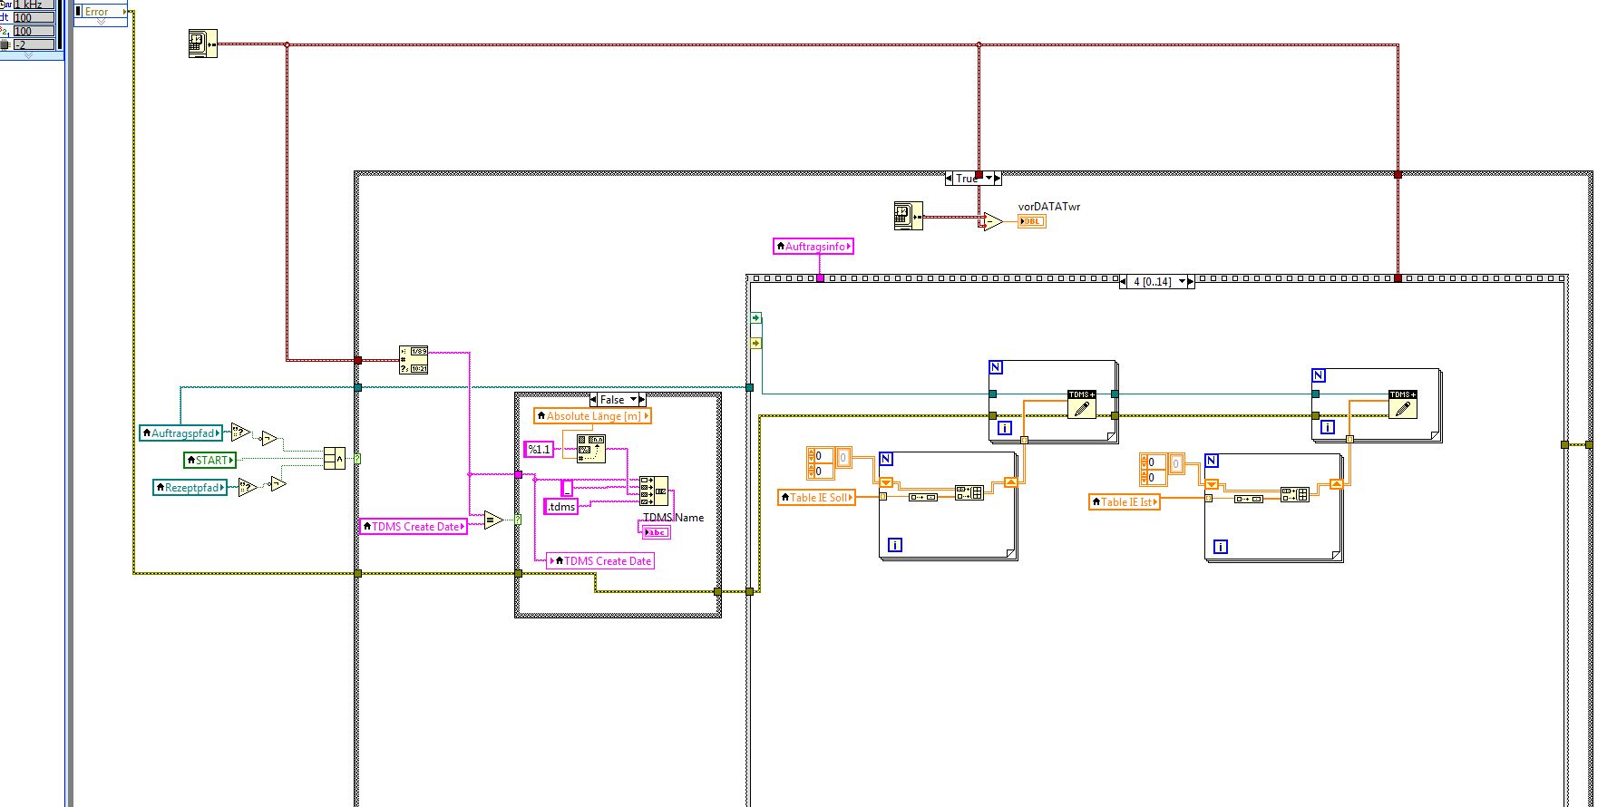Select the compound arithmetic node after START
This screenshot has height=807, width=1617.
point(335,459)
